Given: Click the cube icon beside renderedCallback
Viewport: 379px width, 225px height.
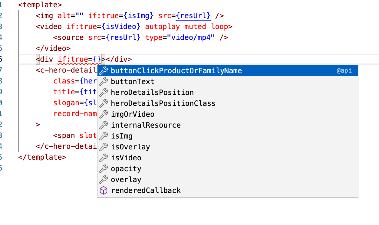Looking at the screenshot, I should coord(103,190).
